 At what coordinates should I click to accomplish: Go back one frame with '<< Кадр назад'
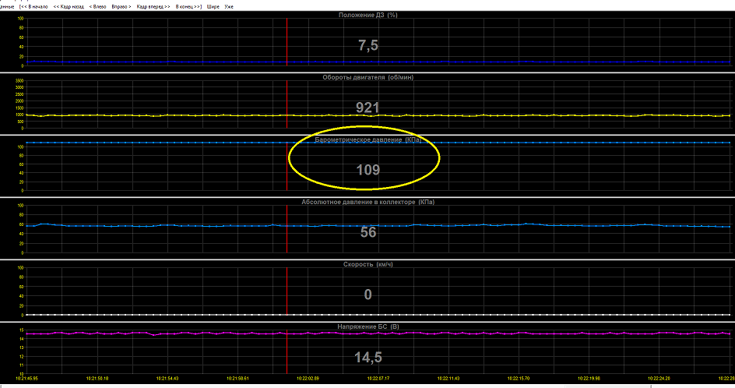(69, 6)
